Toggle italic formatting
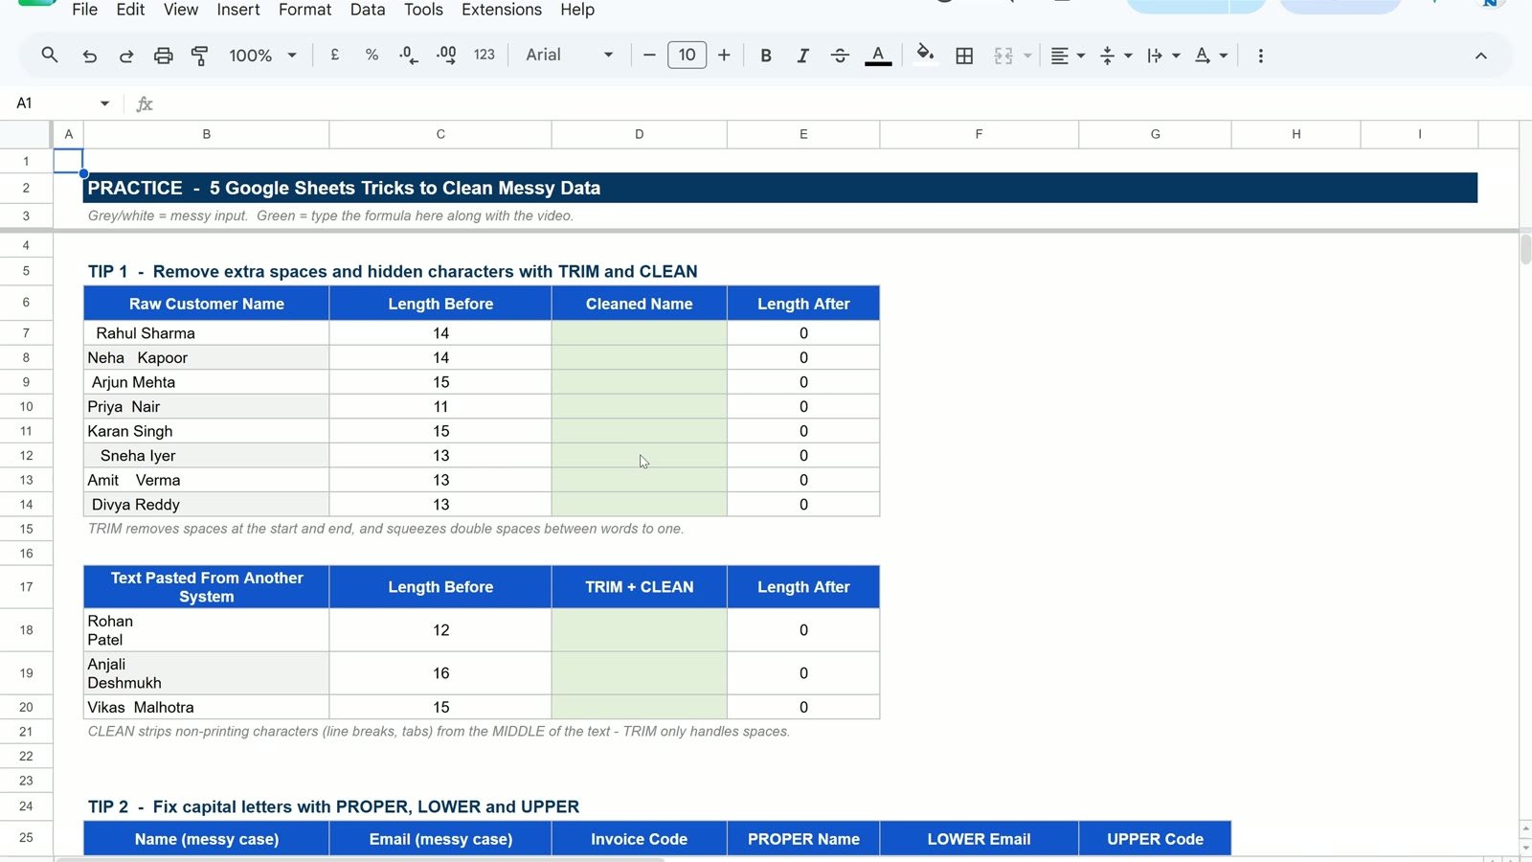The image size is (1532, 862). (802, 56)
